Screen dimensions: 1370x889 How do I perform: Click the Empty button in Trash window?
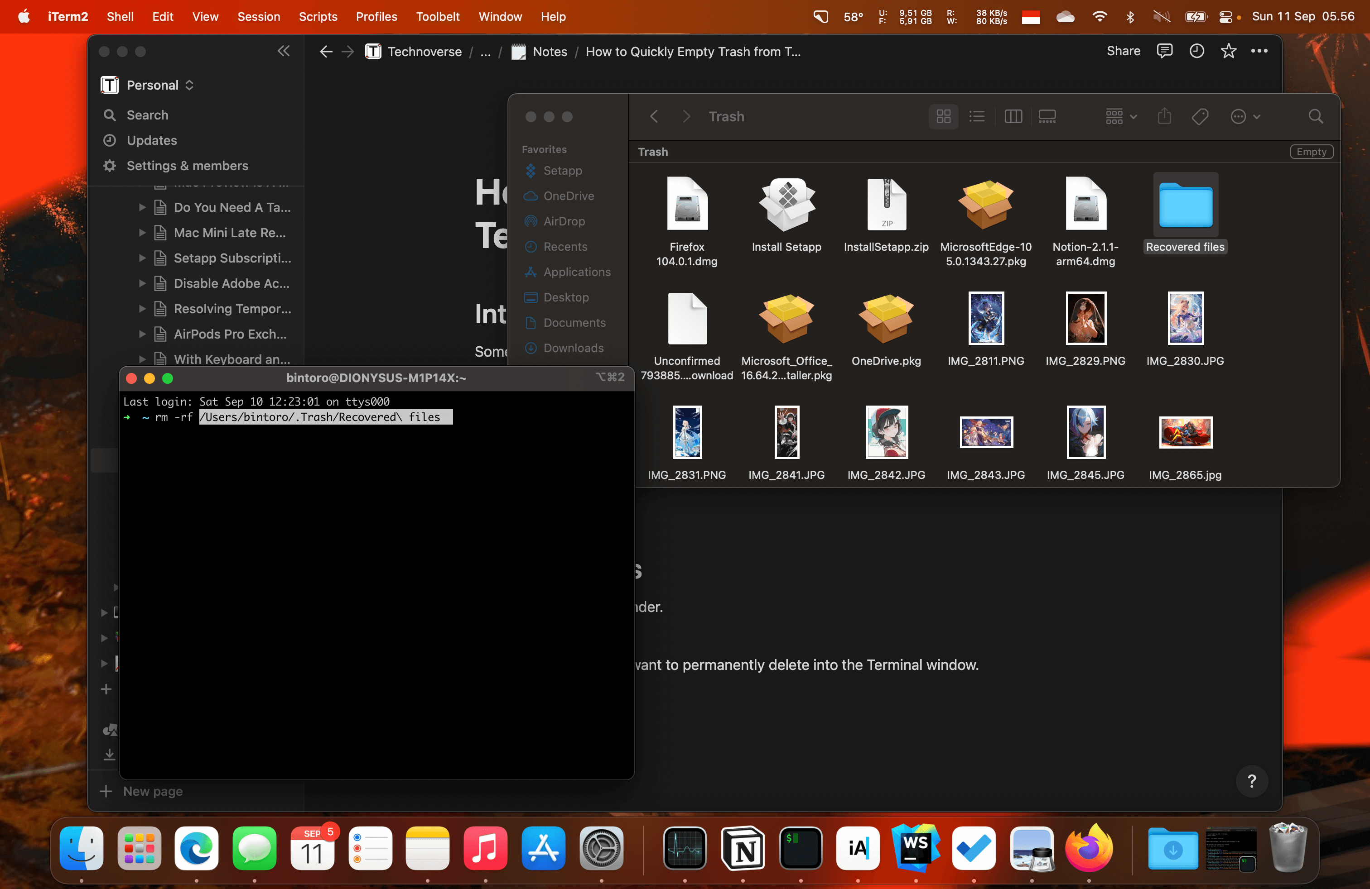coord(1312,152)
